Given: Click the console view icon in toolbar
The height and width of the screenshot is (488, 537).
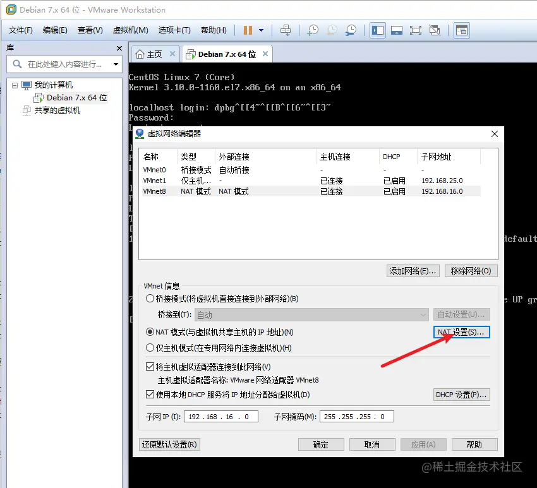Looking at the screenshot, I should tap(462, 30).
